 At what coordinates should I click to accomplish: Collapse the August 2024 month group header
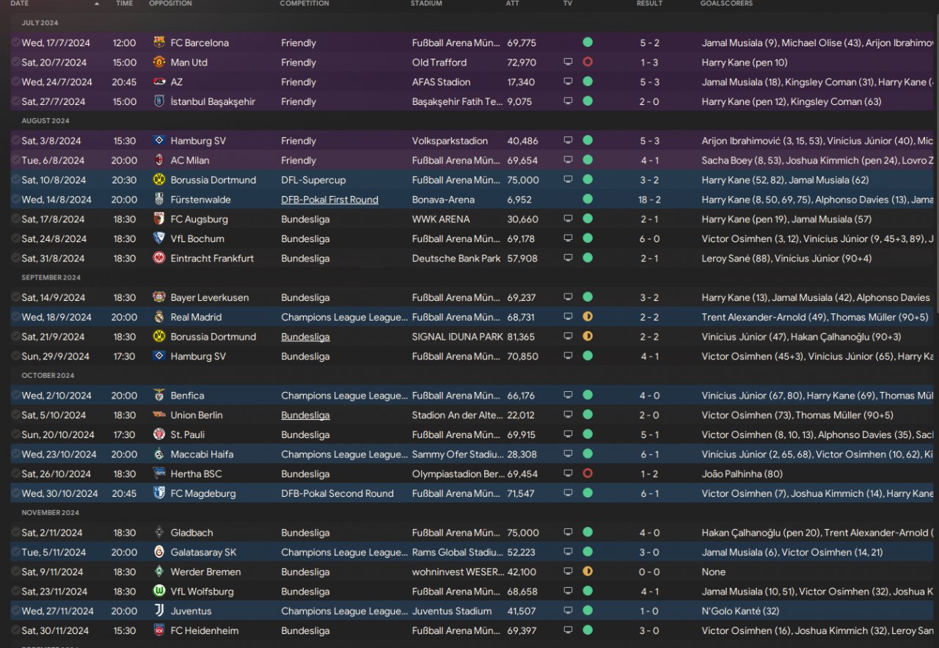coord(45,121)
